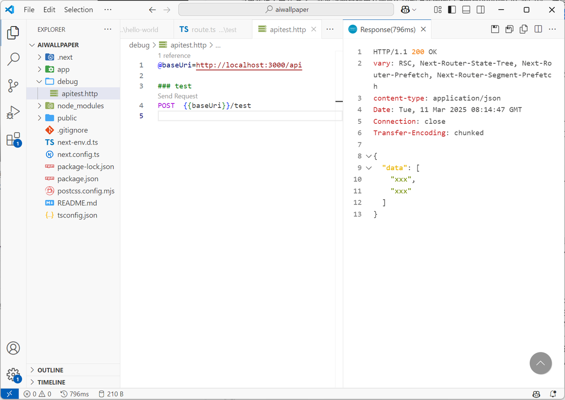Click the 1 reference code lens

[174, 56]
